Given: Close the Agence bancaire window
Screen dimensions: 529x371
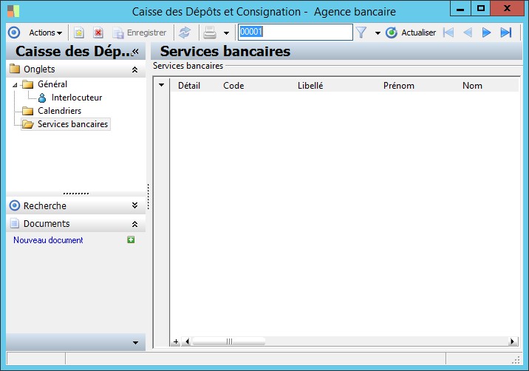Looking at the screenshot, I should pos(507,8).
